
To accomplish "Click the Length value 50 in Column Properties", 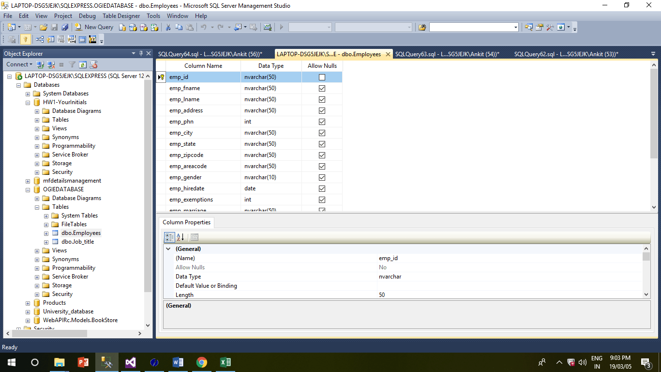I will (x=510, y=295).
